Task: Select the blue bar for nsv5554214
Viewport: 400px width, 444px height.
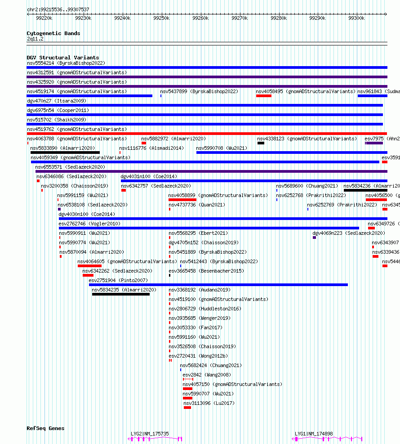Action: pos(207,67)
